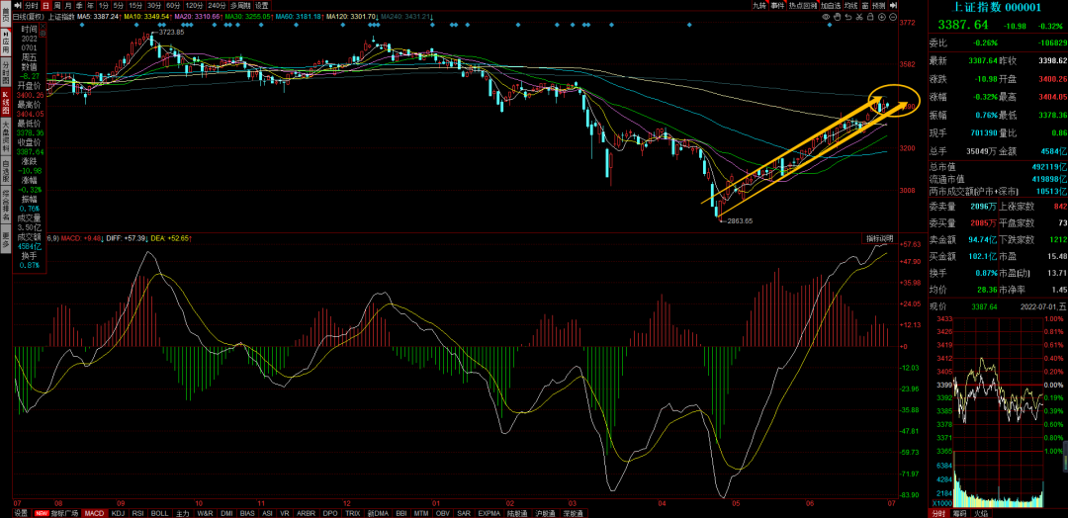This screenshot has height=518, width=1068.
Task: Select the hand pan tool icon
Action: click(x=838, y=17)
